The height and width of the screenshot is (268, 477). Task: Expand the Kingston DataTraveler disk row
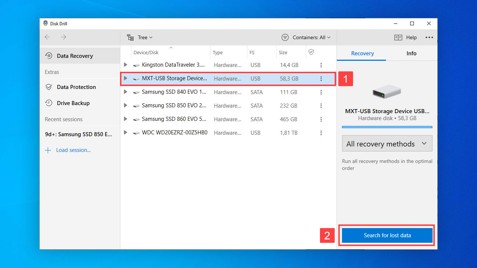coord(125,65)
